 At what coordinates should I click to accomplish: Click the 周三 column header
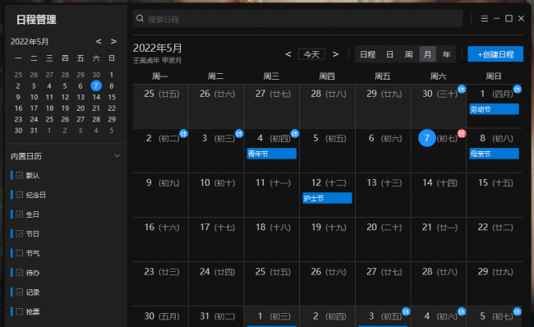(x=271, y=76)
